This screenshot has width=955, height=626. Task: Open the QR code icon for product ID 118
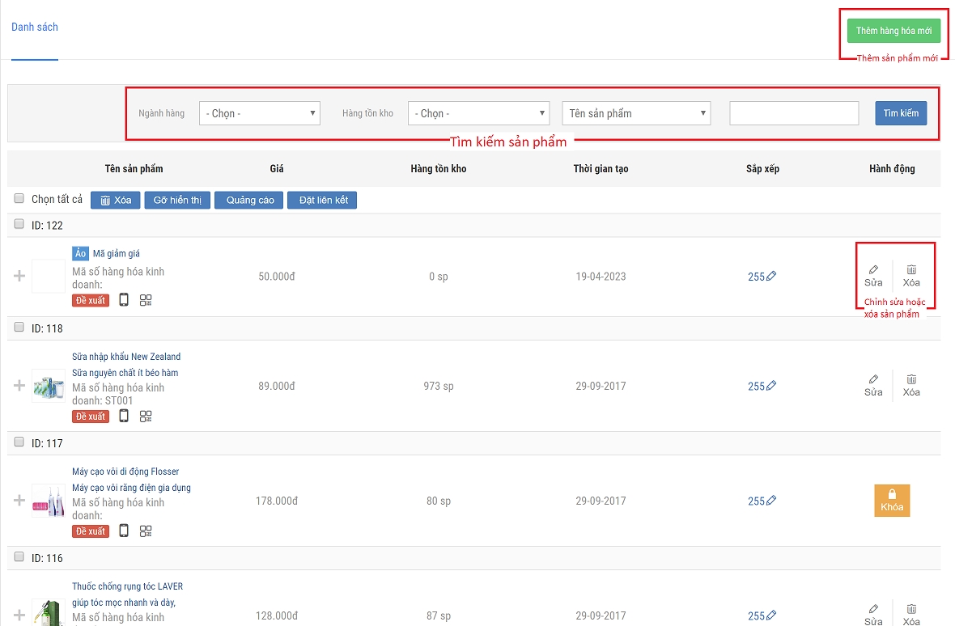click(x=146, y=417)
